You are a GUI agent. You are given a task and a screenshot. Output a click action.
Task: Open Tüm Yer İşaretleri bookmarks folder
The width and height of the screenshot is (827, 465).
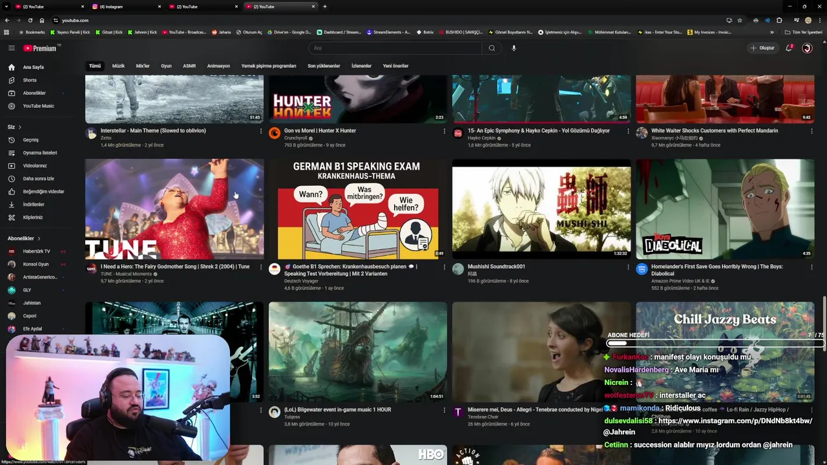(x=803, y=32)
